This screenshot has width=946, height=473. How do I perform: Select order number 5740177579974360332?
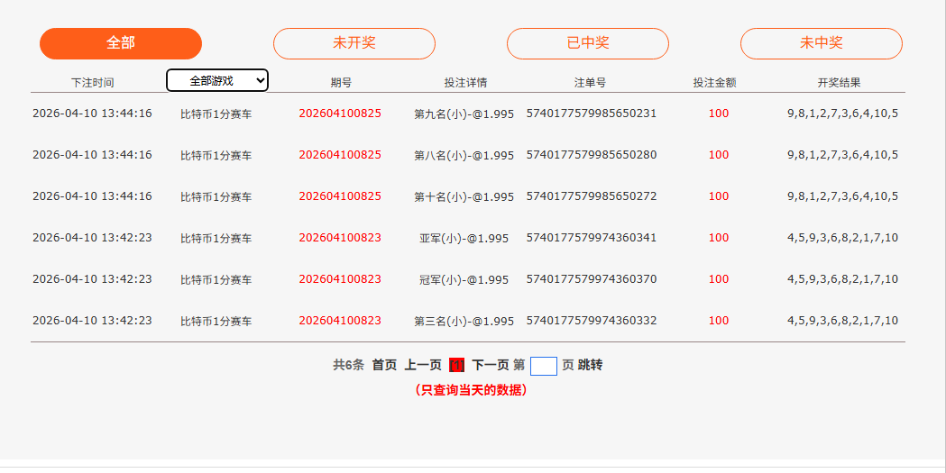(x=592, y=321)
